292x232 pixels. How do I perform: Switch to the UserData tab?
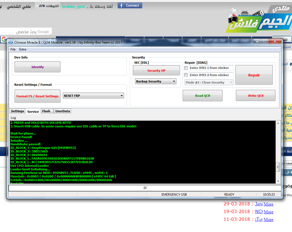point(63,111)
